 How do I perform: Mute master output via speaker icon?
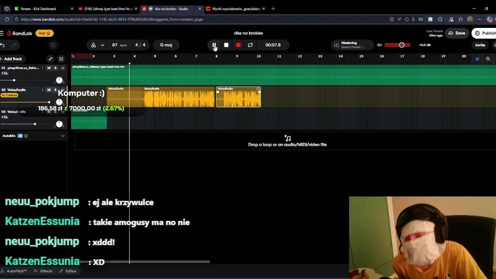click(379, 45)
